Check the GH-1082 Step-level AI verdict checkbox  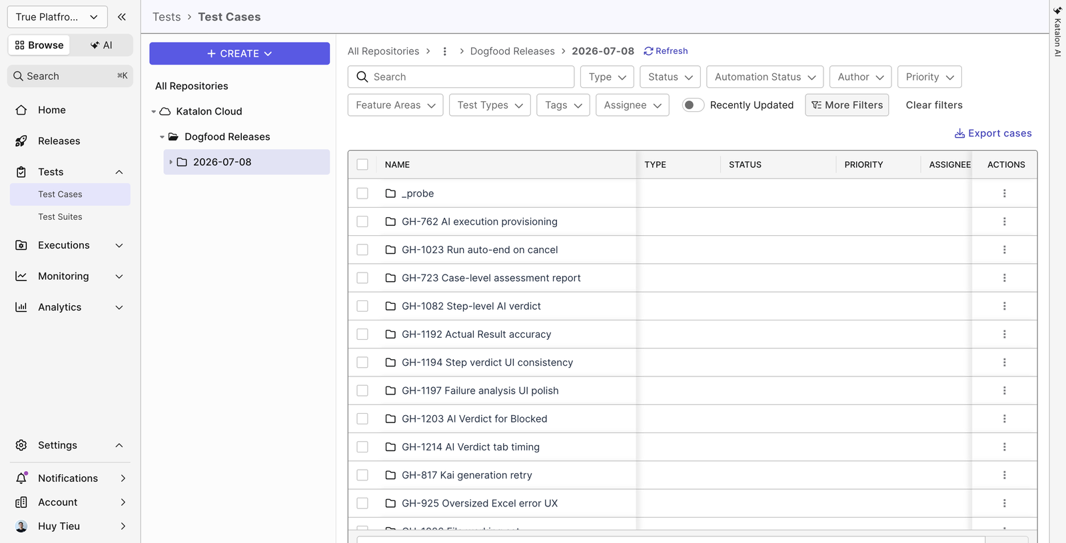pyautogui.click(x=362, y=306)
